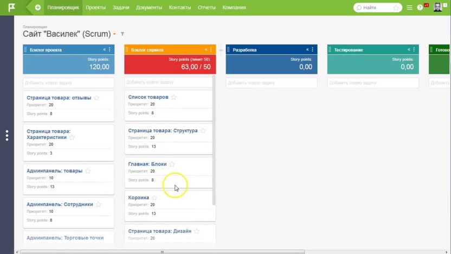Star the Админпанель: Сотрудники task

coord(98,205)
